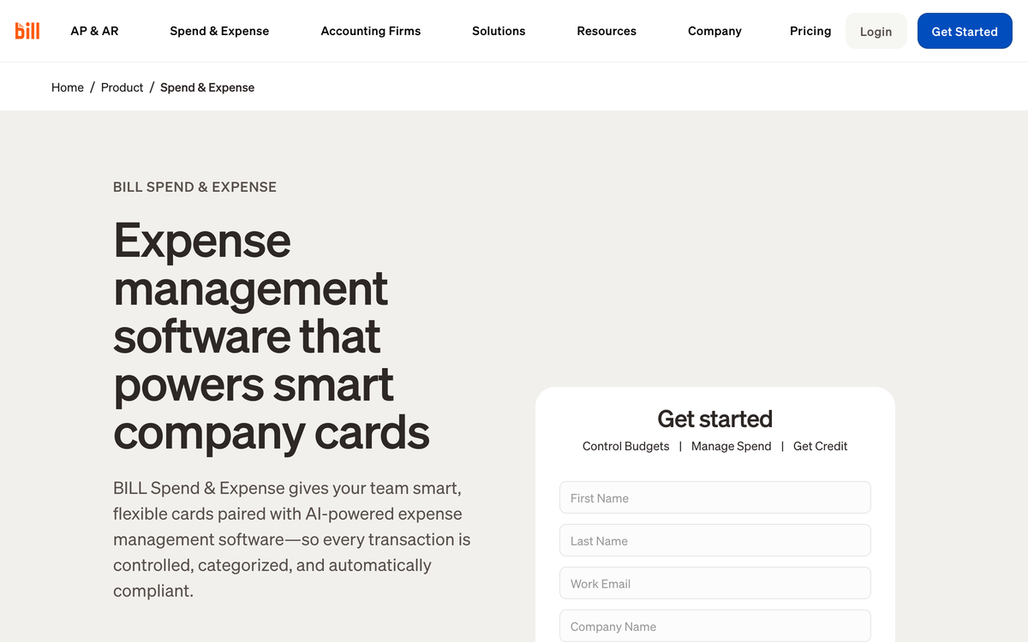Click the Login button
This screenshot has height=642, width=1028.
click(876, 31)
